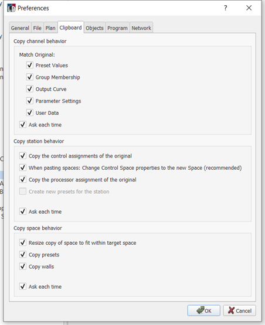265x325 pixels.
Task: Open the Network tab
Action: (141, 28)
